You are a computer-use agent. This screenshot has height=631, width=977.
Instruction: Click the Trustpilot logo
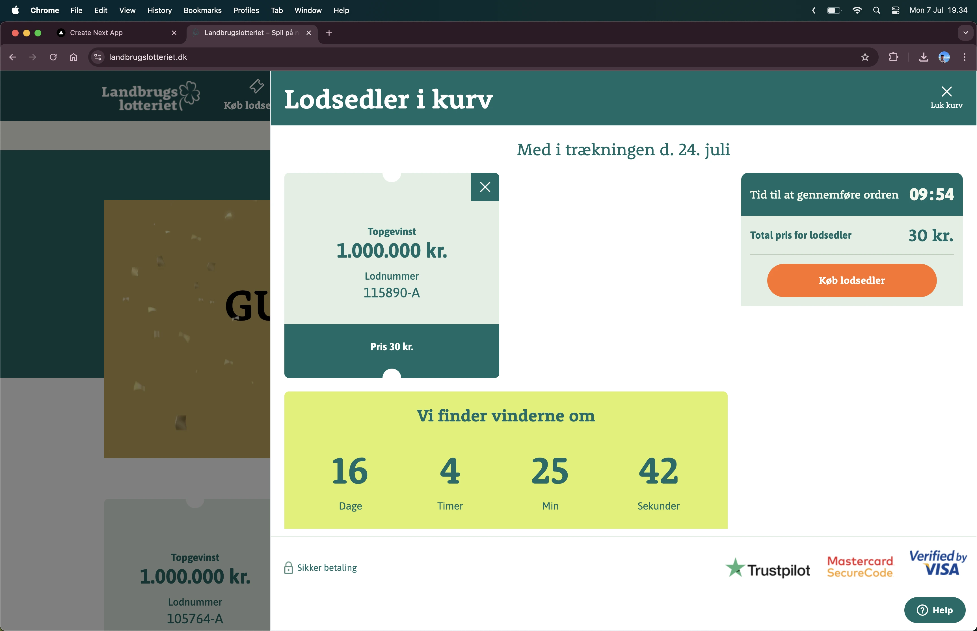pos(768,569)
